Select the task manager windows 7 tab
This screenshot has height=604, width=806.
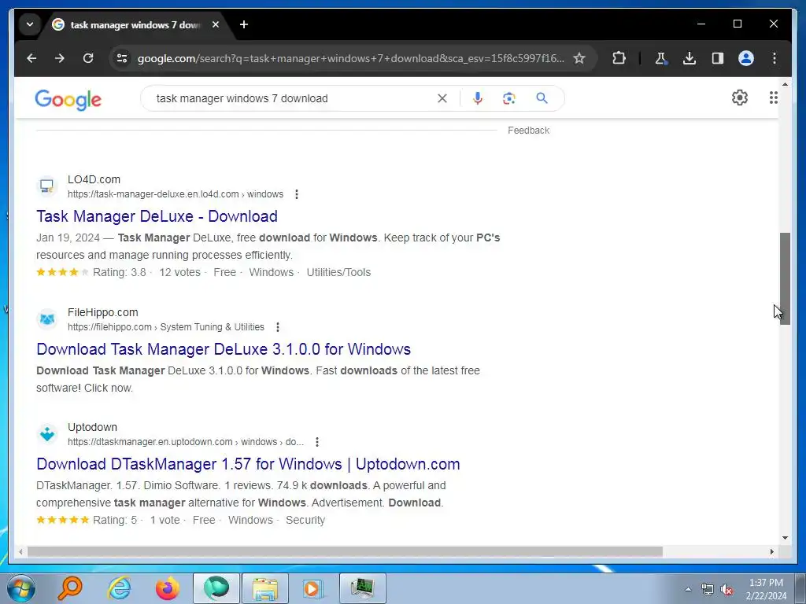coord(135,24)
